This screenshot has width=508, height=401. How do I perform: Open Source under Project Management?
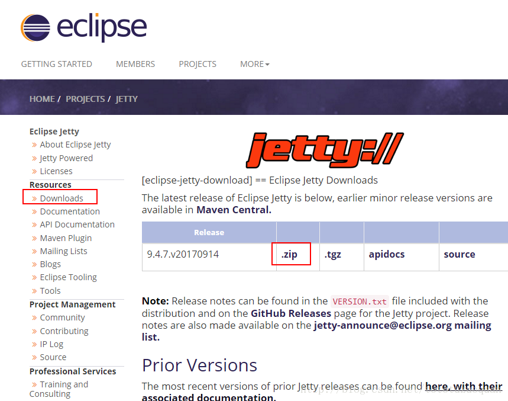coord(53,357)
